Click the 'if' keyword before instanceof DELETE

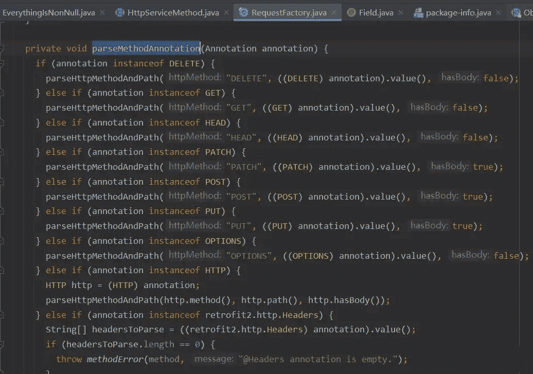tap(41, 64)
